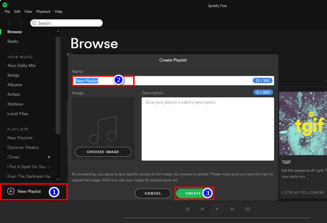Image resolution: width=327 pixels, height=223 pixels.
Task: Click the sidebar vertical scrollbar
Action: coord(58,85)
